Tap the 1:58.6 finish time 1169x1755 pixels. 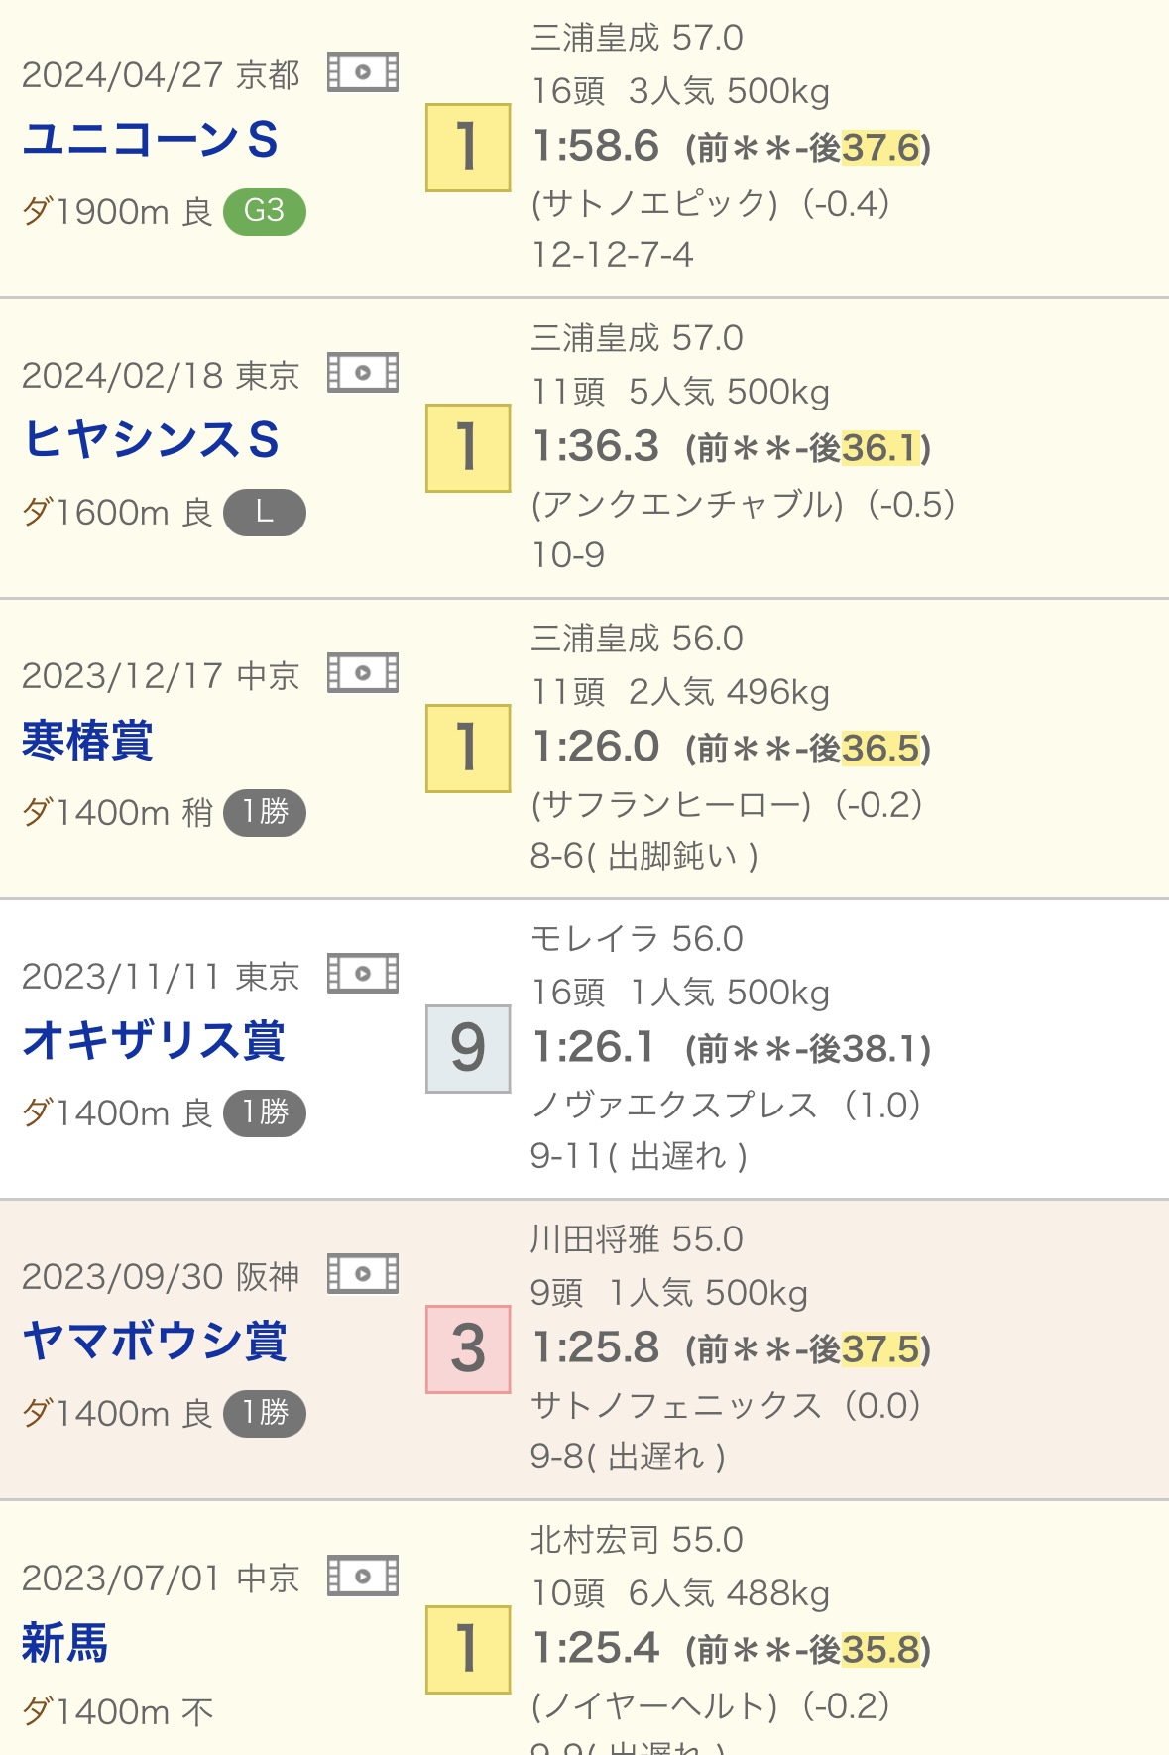click(596, 147)
